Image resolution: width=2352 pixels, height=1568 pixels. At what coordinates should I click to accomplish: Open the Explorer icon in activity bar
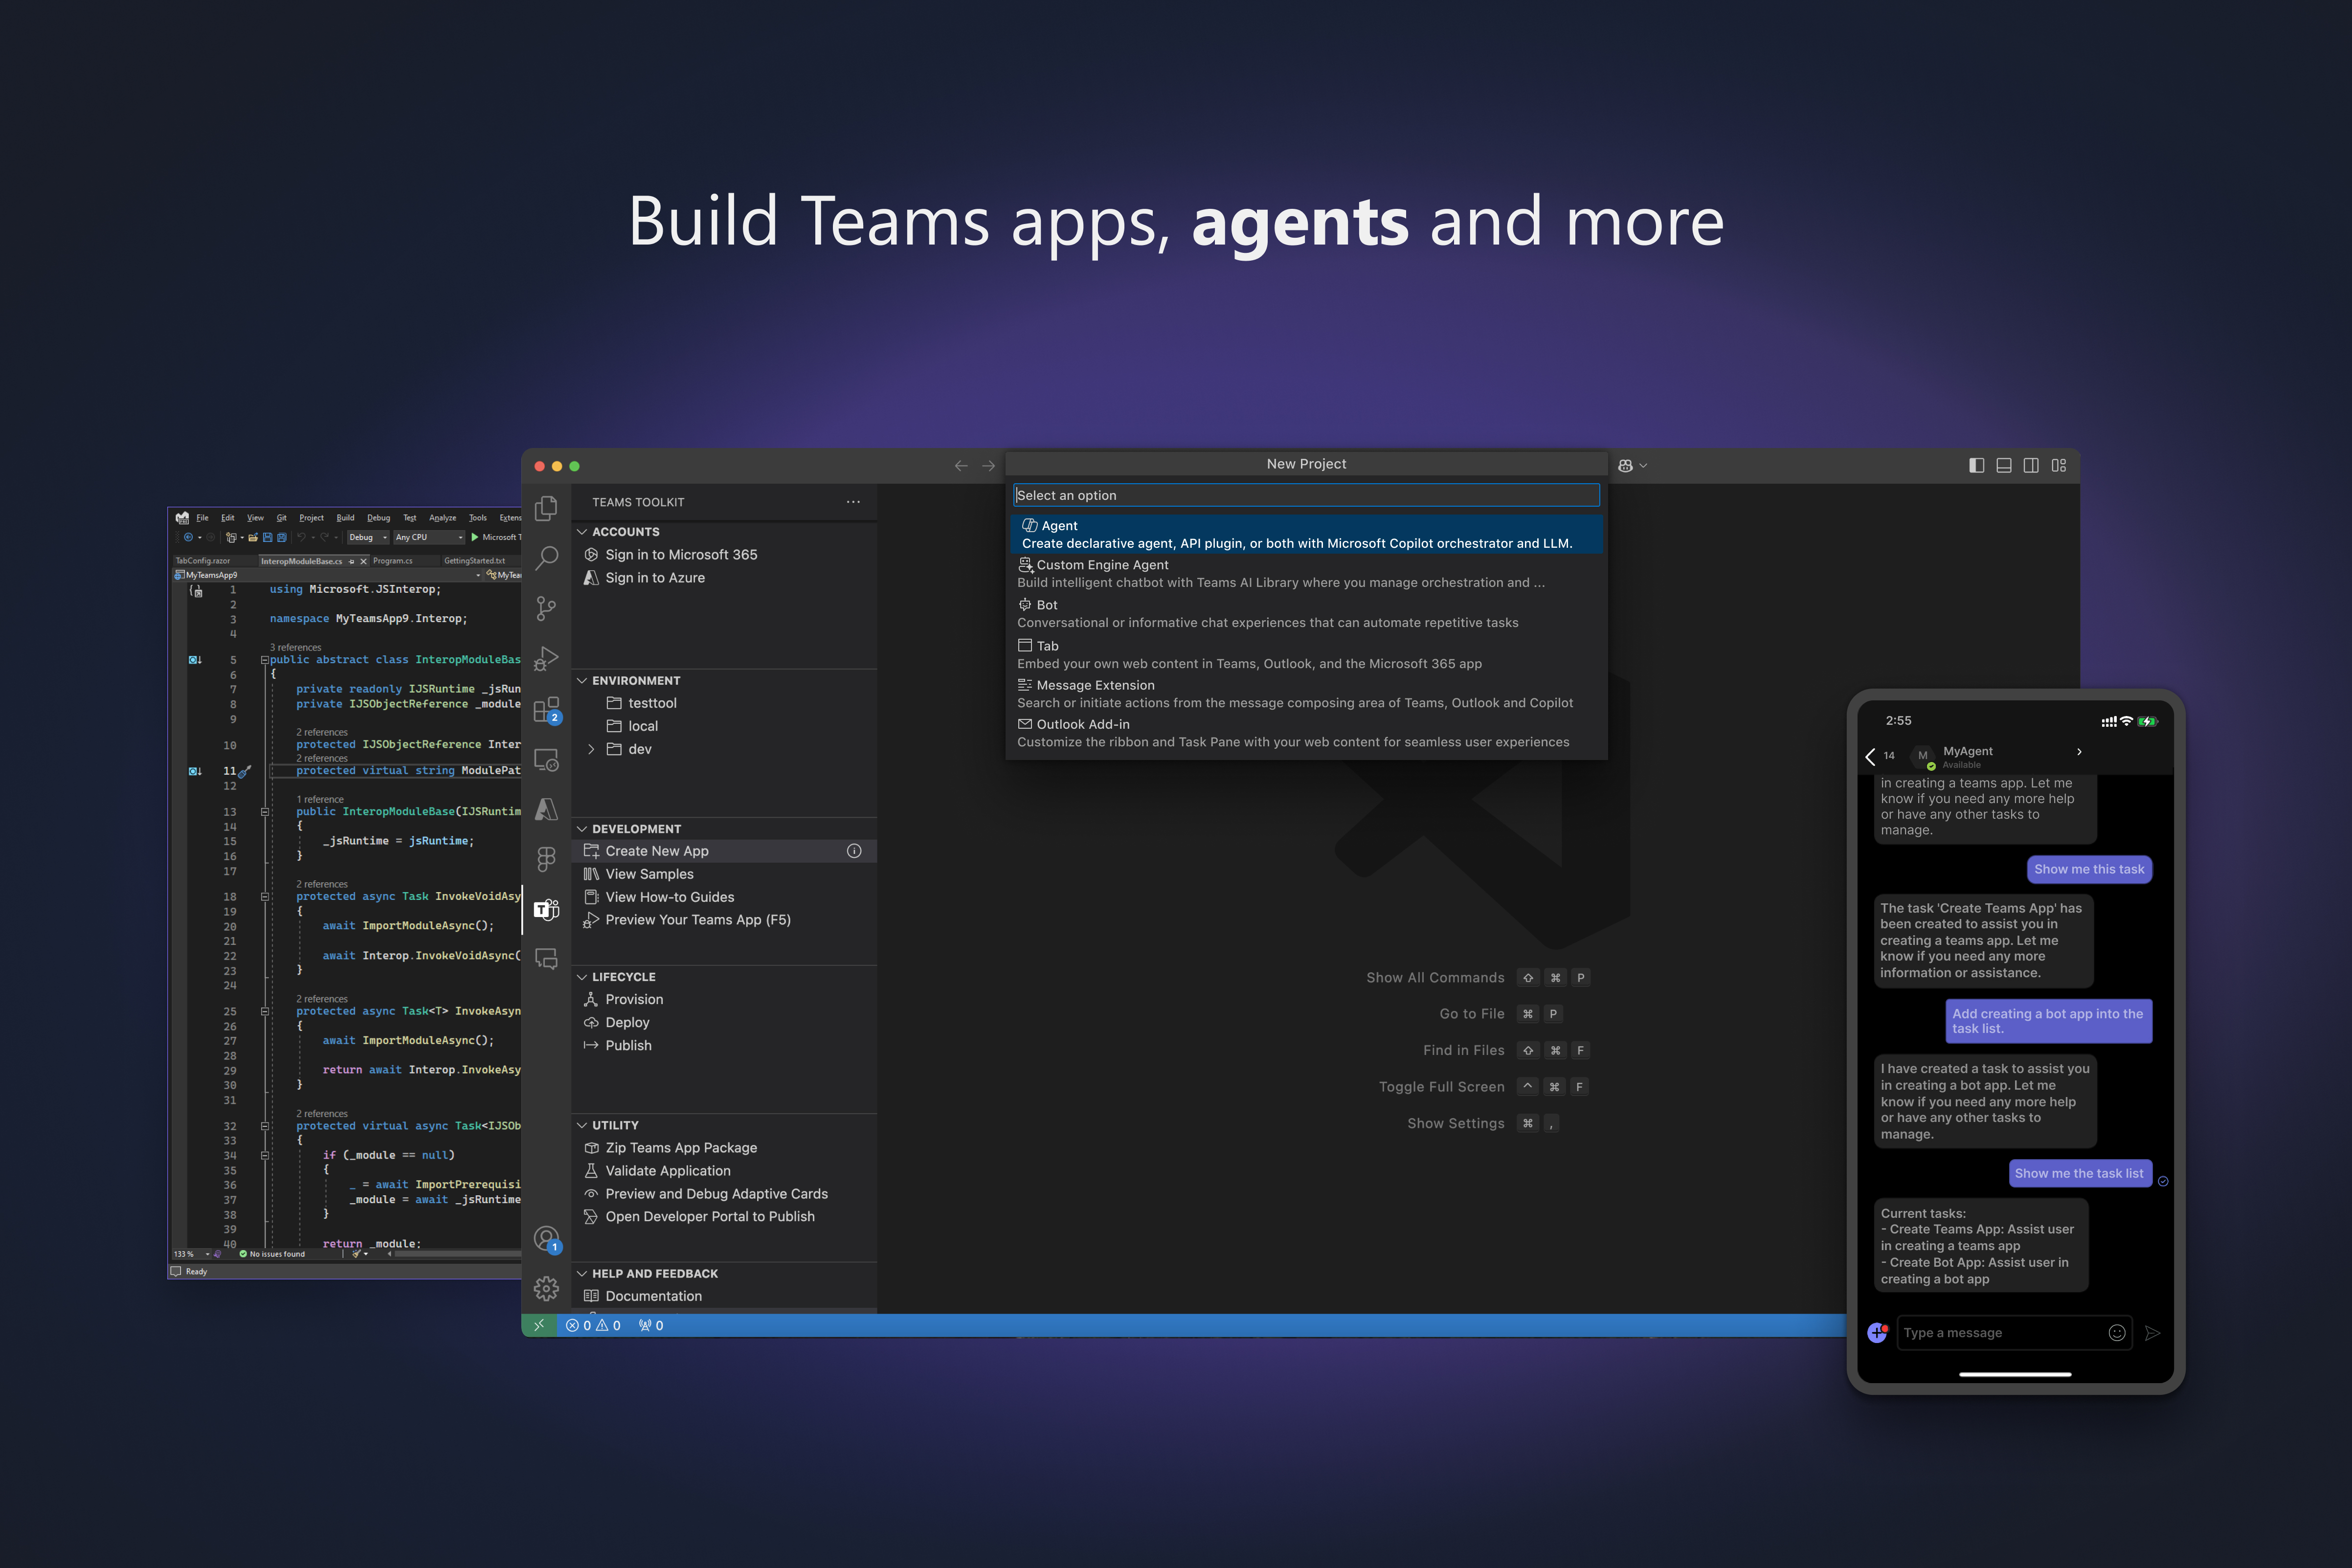[546, 508]
